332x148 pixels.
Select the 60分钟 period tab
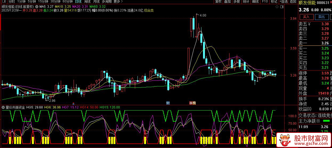click(68, 2)
